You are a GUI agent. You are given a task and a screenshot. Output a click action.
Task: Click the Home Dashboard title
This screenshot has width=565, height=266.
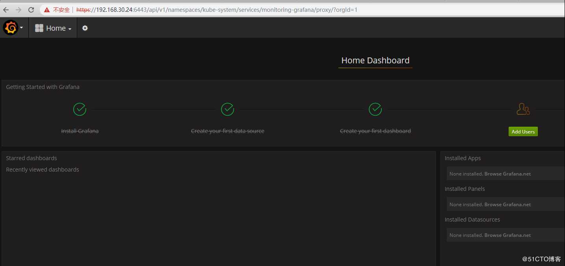[375, 60]
